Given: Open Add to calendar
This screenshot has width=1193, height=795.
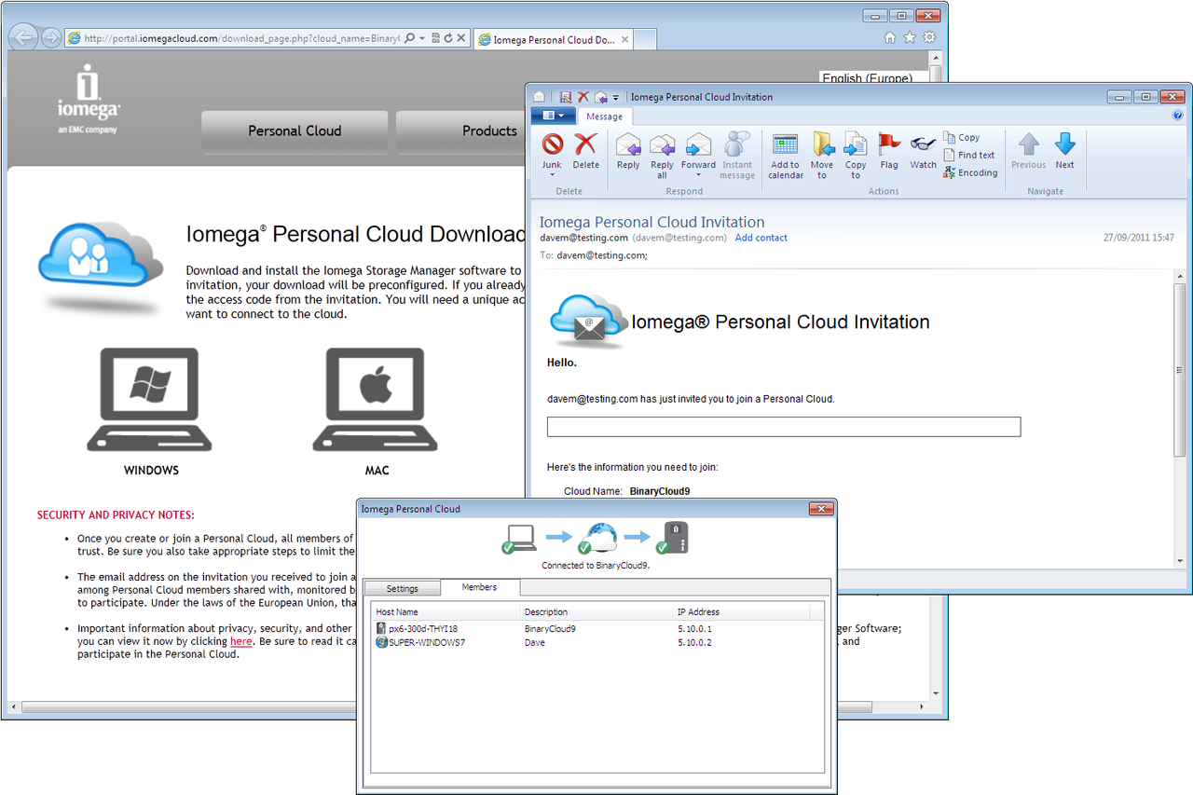Looking at the screenshot, I should pyautogui.click(x=786, y=155).
